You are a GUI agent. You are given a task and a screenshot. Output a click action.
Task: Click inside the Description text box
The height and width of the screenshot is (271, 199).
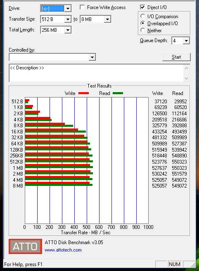click(x=96, y=73)
